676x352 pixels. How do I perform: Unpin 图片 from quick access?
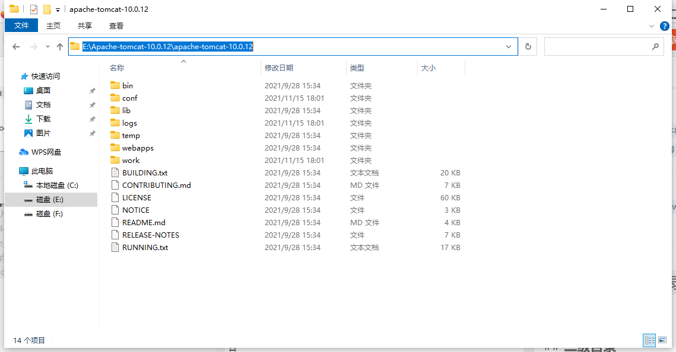pyautogui.click(x=92, y=133)
